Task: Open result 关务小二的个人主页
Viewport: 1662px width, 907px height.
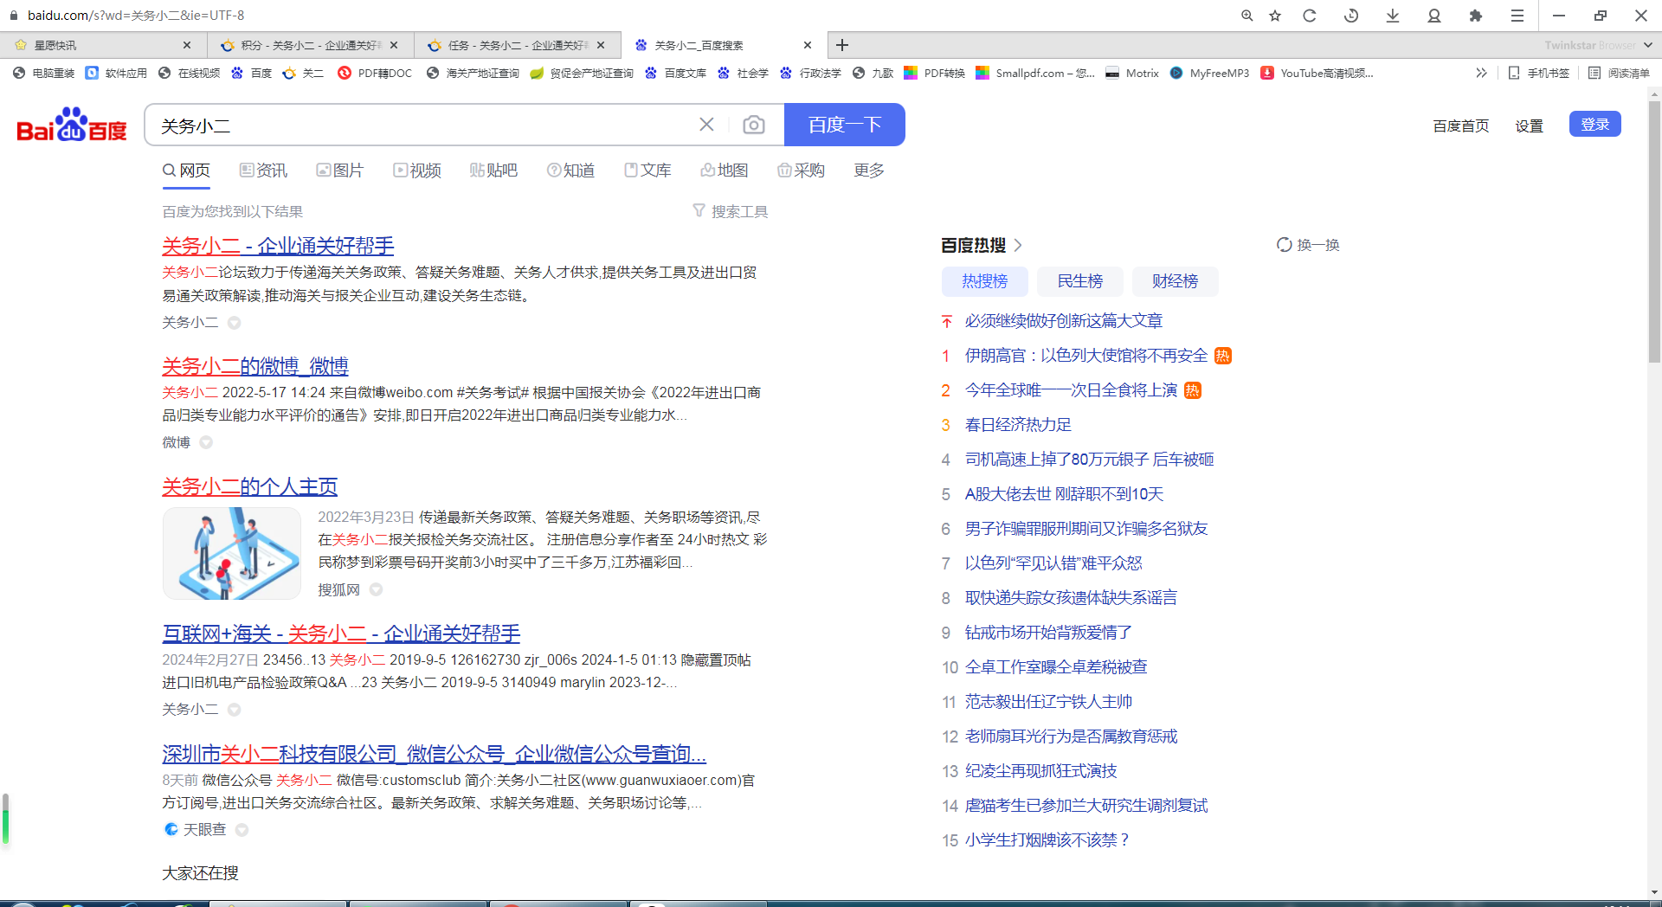Action: (250, 486)
